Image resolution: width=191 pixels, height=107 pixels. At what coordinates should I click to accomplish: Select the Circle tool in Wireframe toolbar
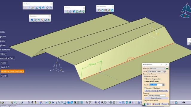click(x=47, y=8)
